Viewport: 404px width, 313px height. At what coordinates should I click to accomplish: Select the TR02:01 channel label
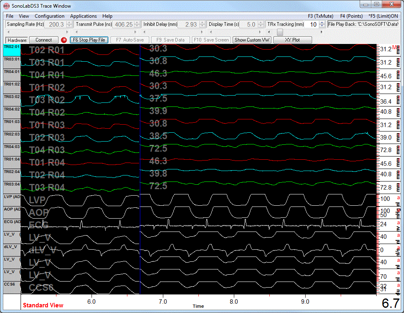(x=12, y=50)
